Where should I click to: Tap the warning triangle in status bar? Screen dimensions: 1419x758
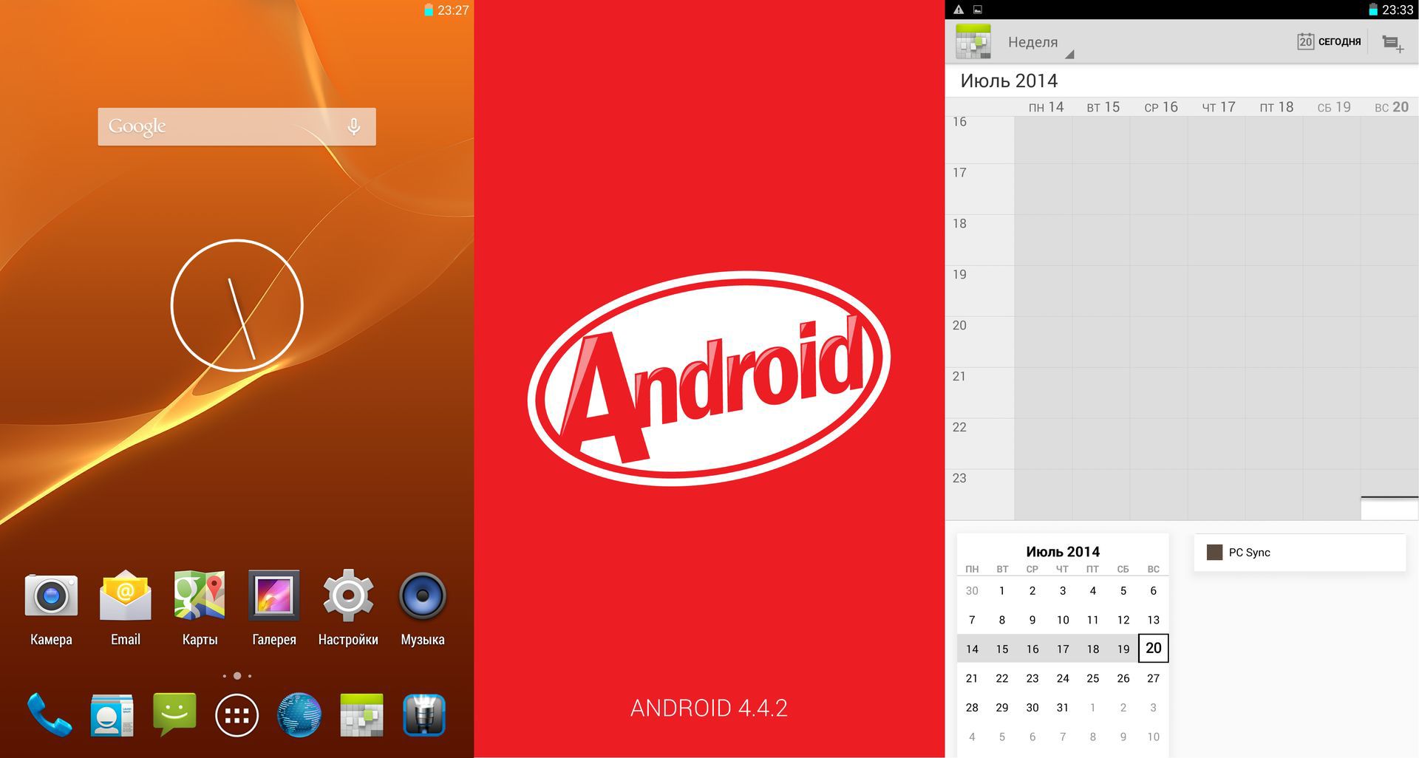click(x=959, y=10)
